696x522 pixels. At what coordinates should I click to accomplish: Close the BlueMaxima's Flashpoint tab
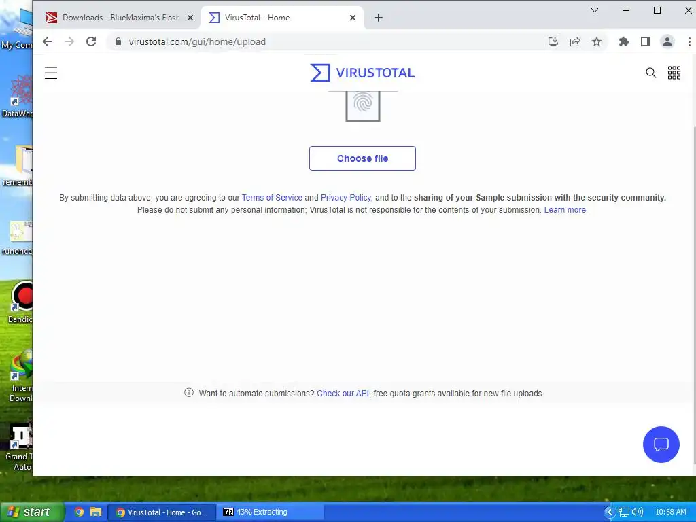[190, 18]
